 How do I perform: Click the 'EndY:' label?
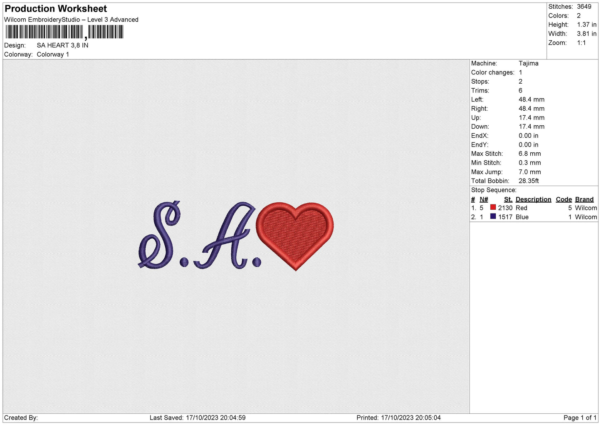[x=480, y=145]
